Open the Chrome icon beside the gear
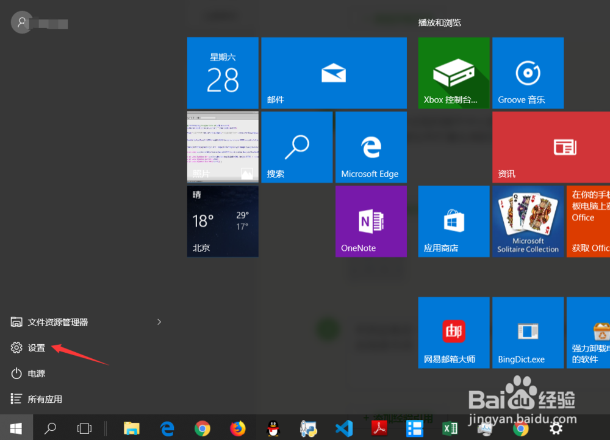The height and width of the screenshot is (440, 610). tap(520, 428)
